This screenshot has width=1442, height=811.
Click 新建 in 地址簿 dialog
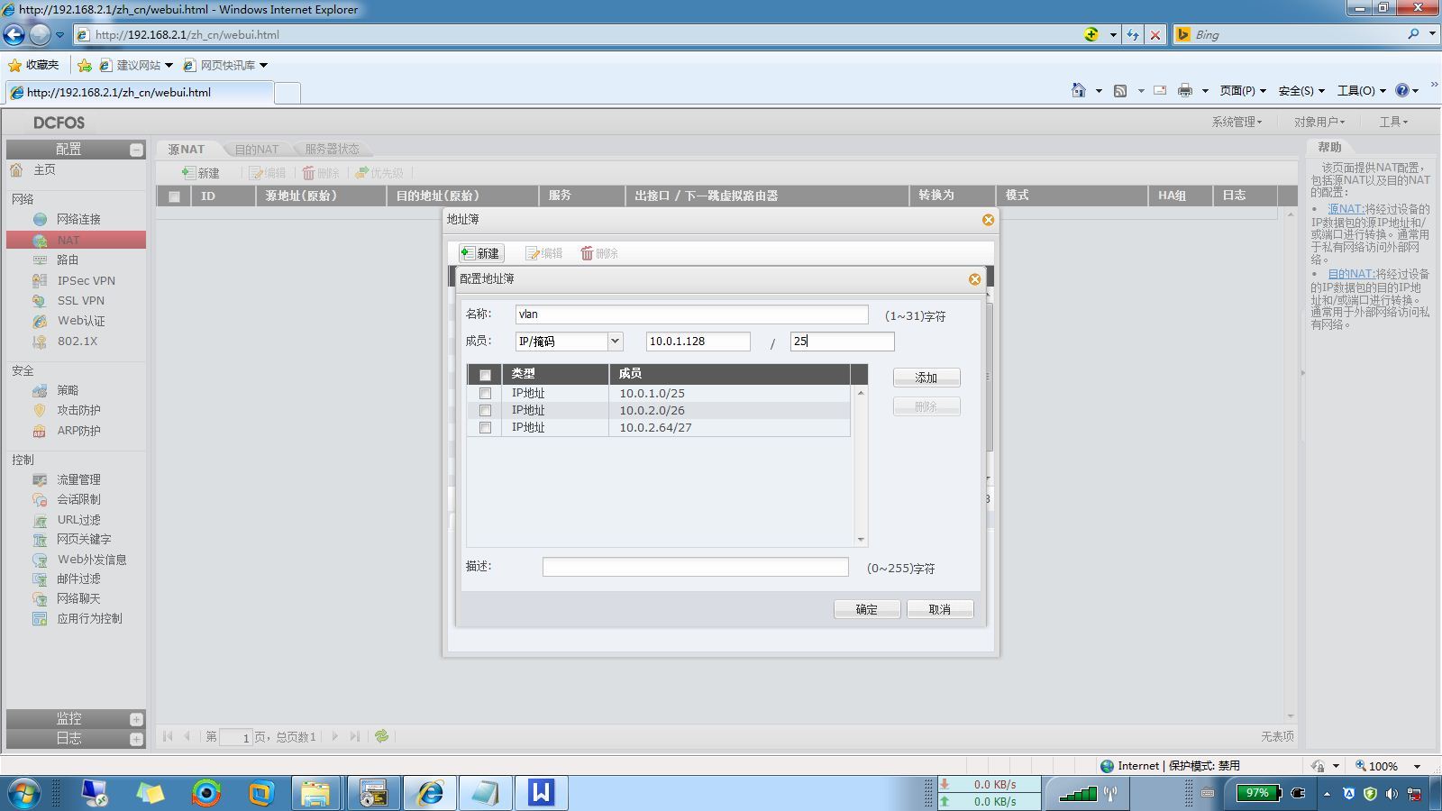(481, 253)
